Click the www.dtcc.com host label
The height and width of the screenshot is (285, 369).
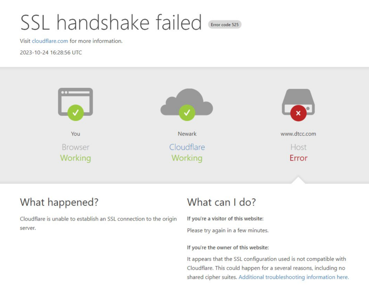[x=298, y=134]
